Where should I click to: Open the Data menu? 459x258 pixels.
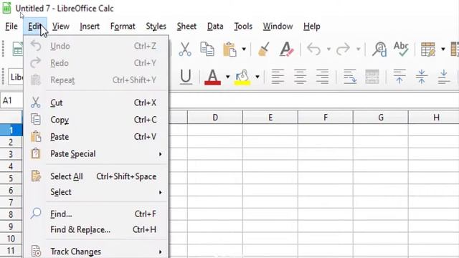pos(215,27)
